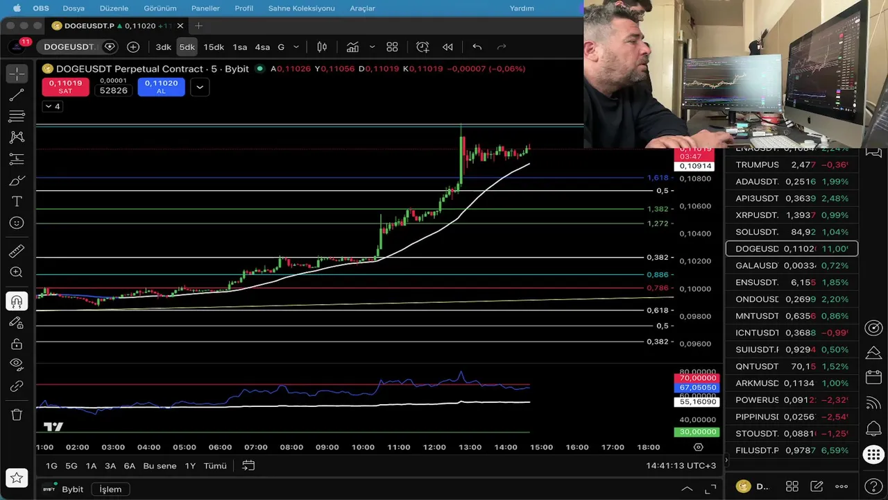Open the favorites star toolbar

pyautogui.click(x=17, y=478)
